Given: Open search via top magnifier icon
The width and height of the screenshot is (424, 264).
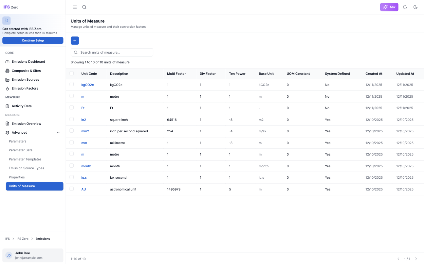Looking at the screenshot, I should 84,7.
